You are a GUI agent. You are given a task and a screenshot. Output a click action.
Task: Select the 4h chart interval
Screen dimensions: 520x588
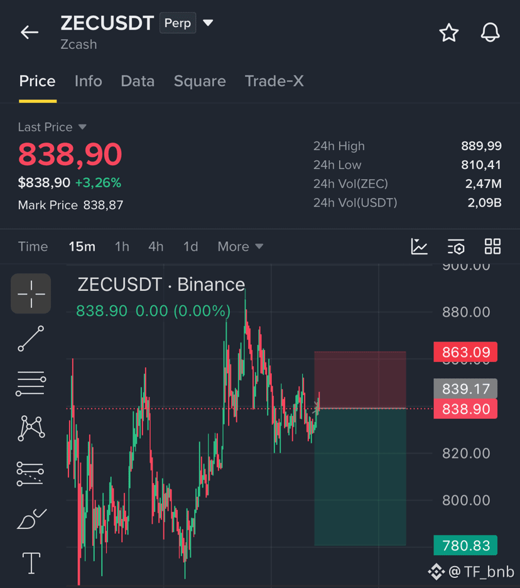(x=156, y=247)
